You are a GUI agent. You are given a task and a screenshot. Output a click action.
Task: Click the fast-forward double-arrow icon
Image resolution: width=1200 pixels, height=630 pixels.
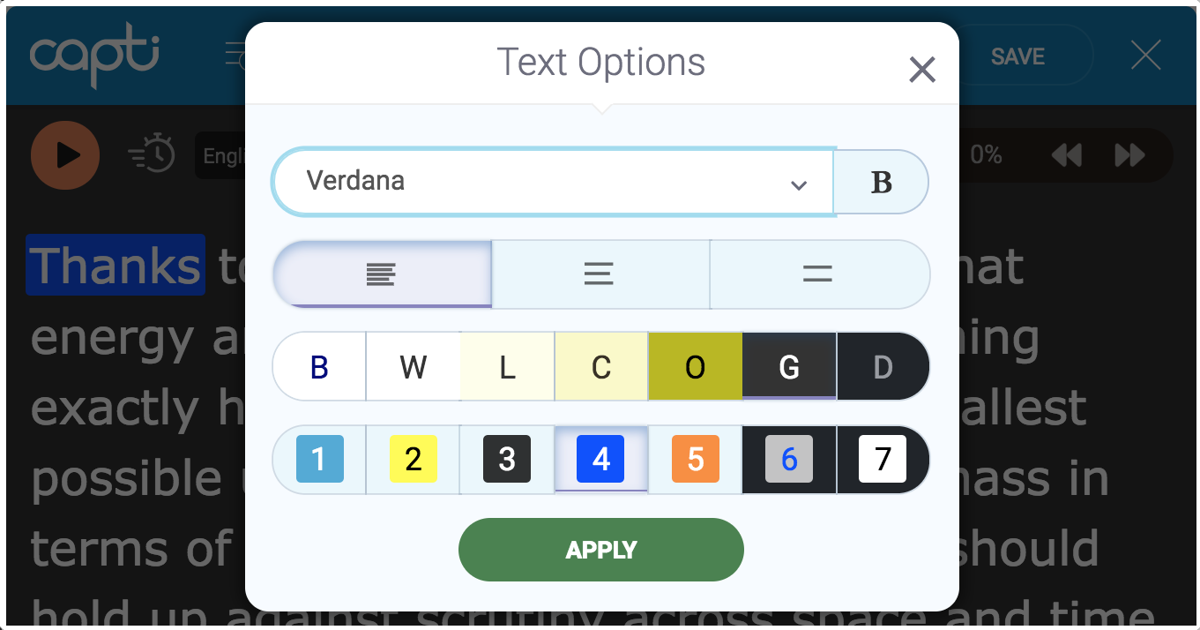(1129, 155)
